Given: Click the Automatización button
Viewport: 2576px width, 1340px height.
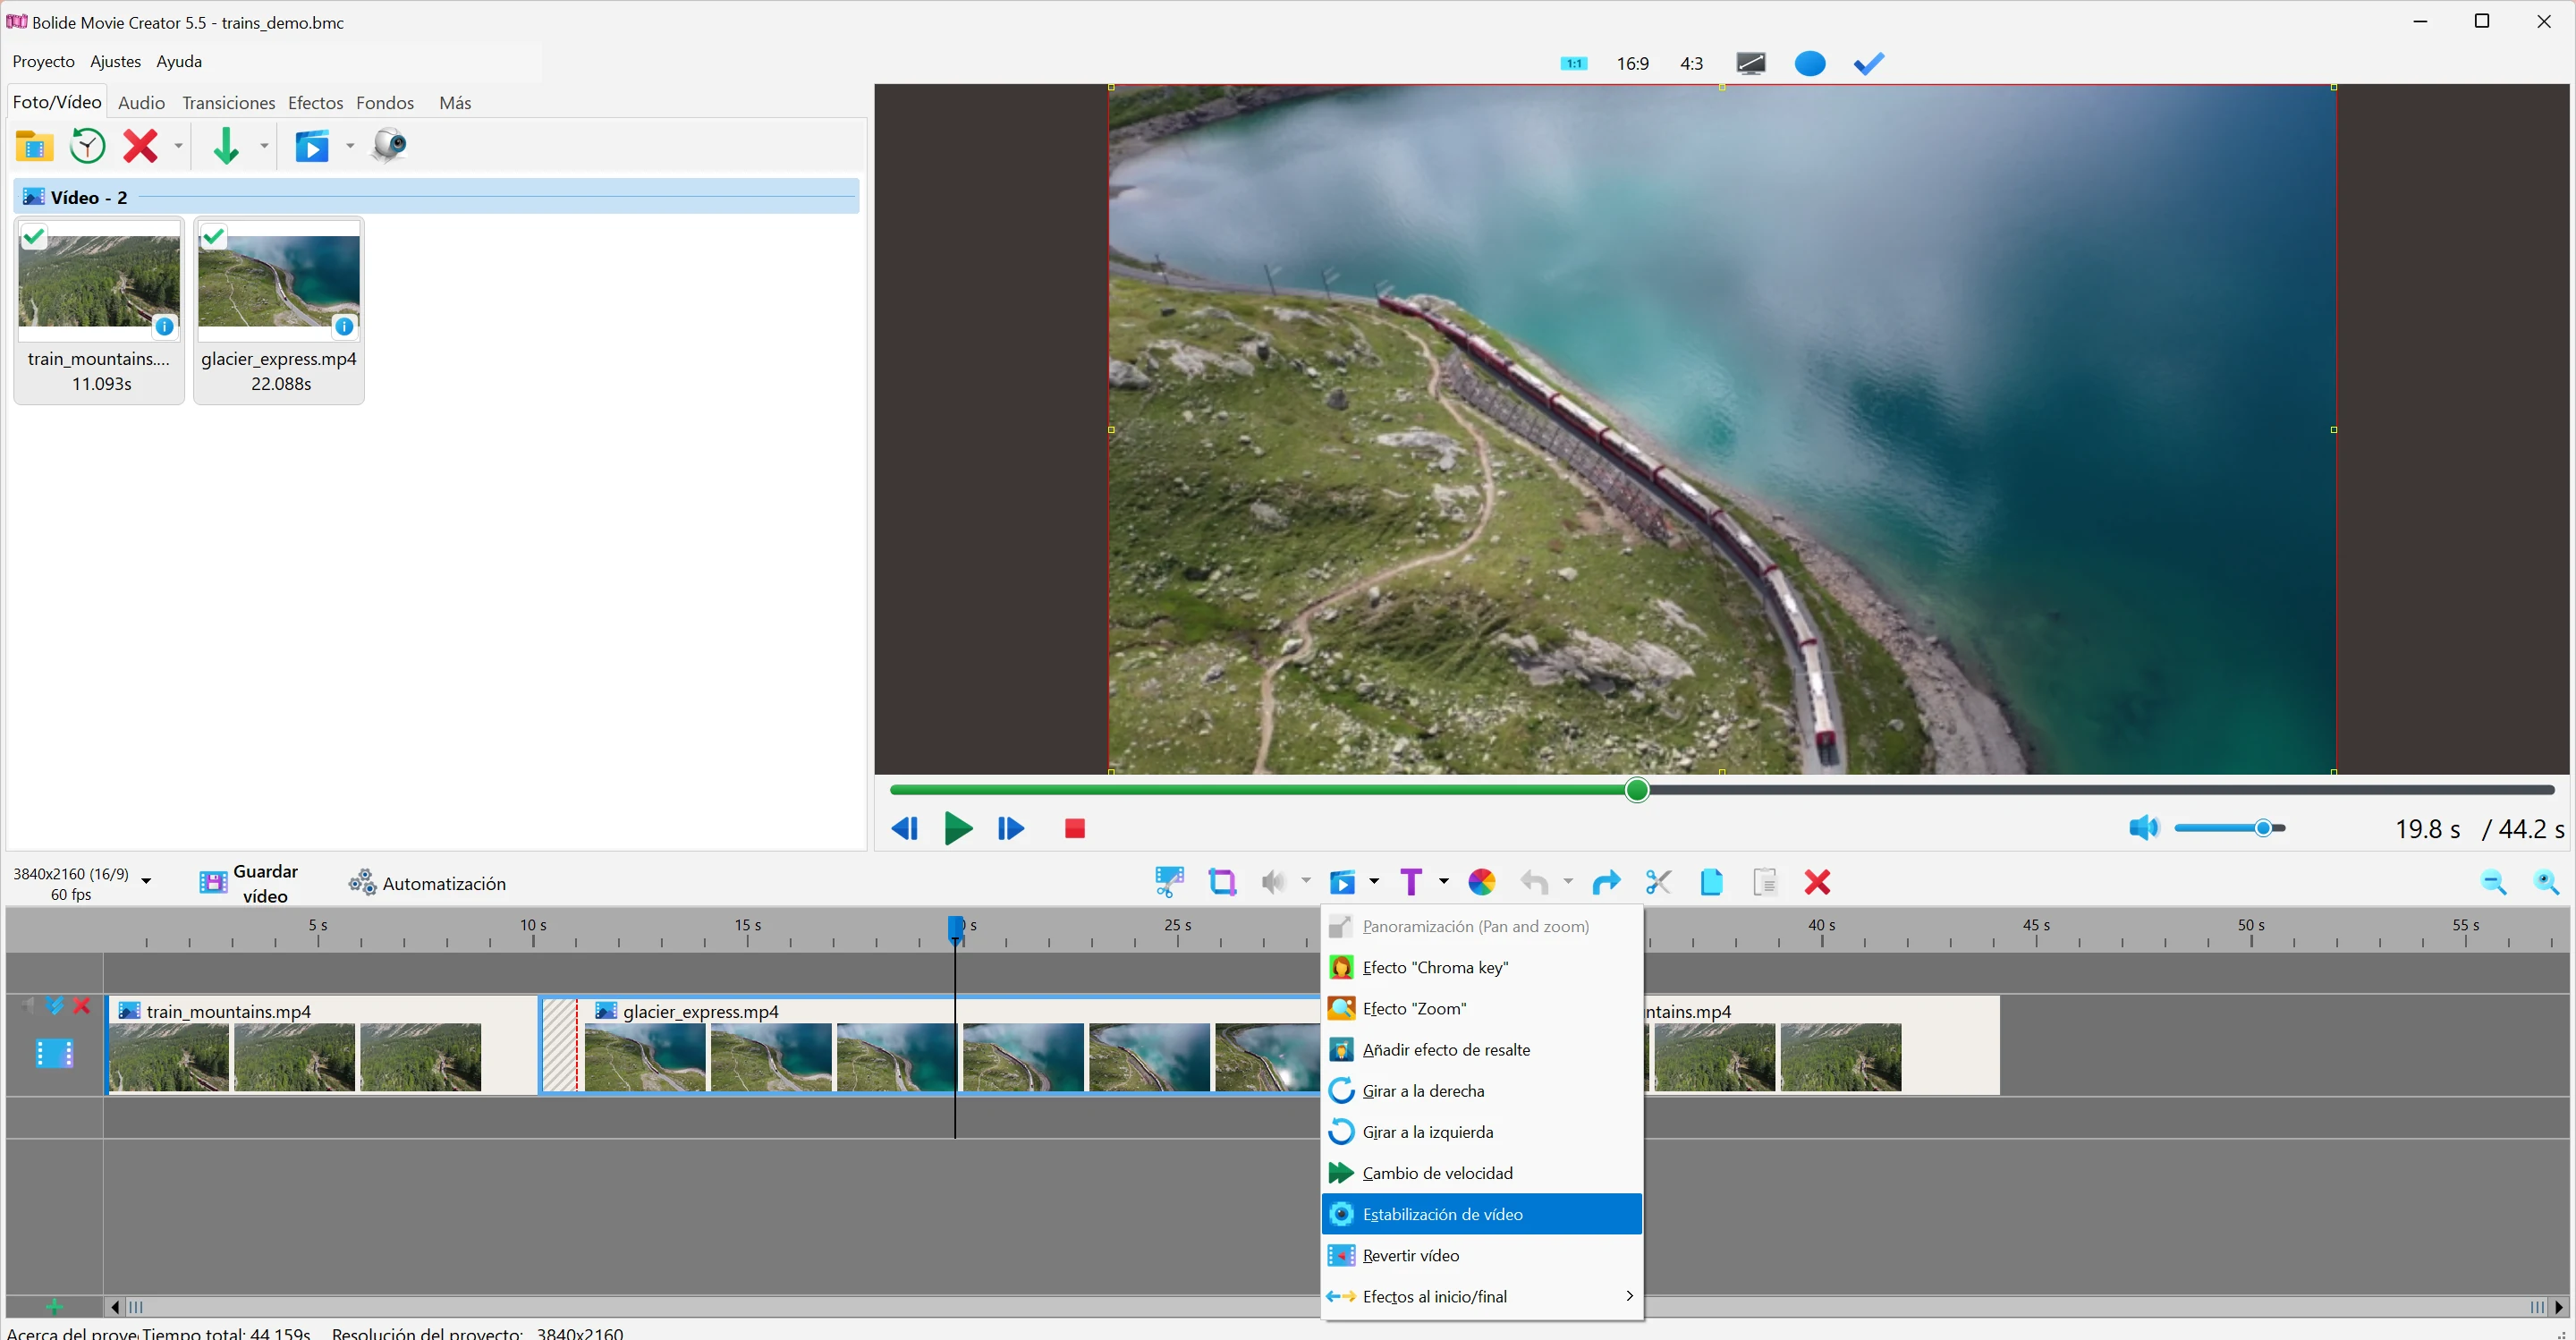Looking at the screenshot, I should tap(427, 883).
